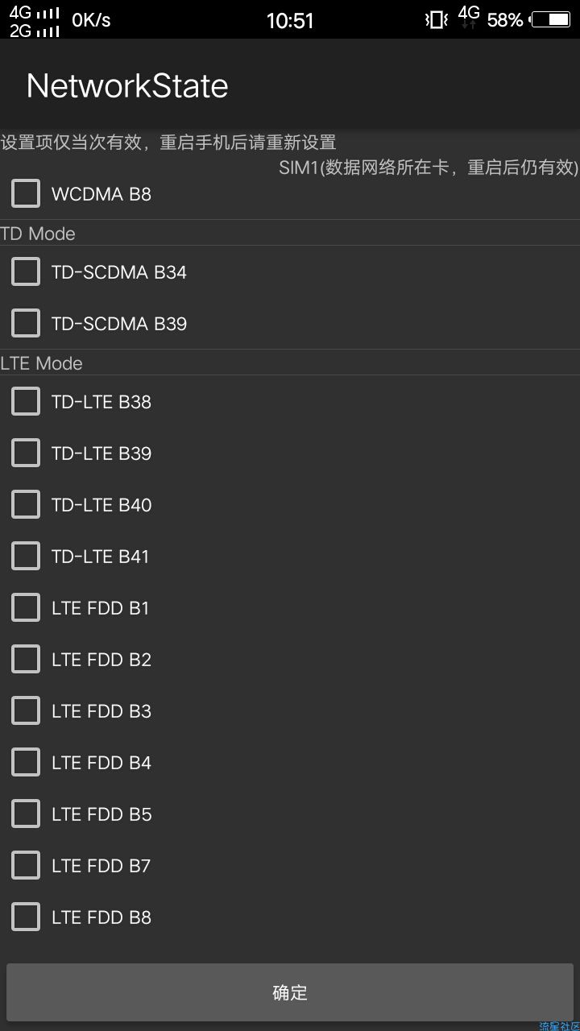Enable LTE FDD B3 band

[26, 710]
